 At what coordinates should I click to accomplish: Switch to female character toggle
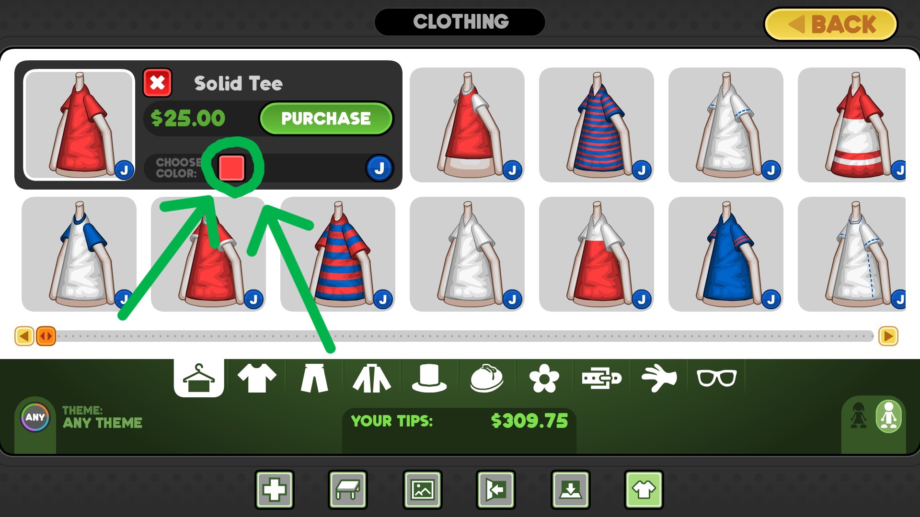pyautogui.click(x=858, y=416)
